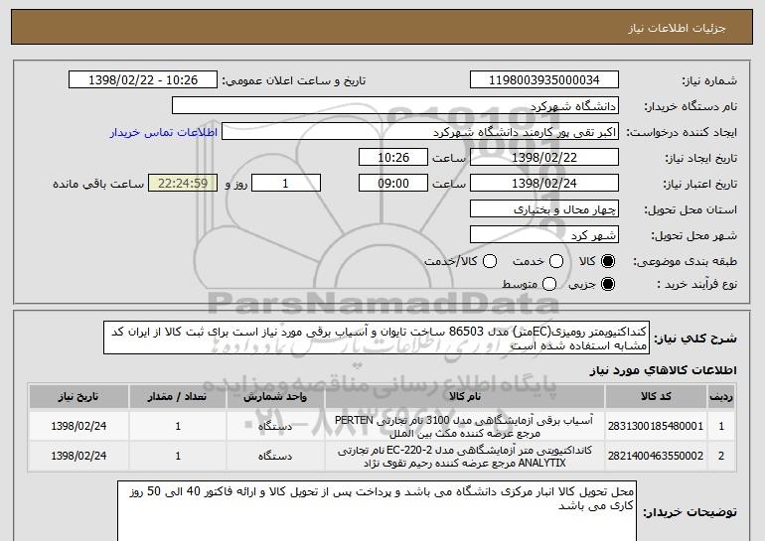Click the remaining days field showing 1
This screenshot has width=765, height=541.
(x=286, y=184)
